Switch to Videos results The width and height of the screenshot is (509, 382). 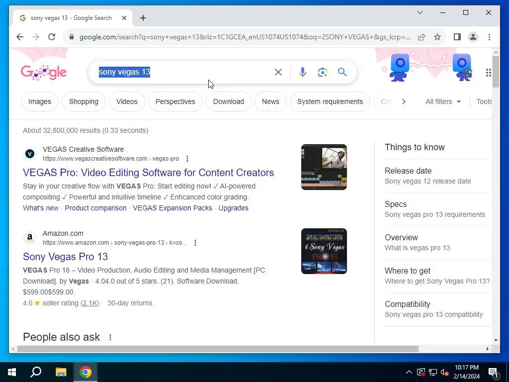click(x=127, y=101)
